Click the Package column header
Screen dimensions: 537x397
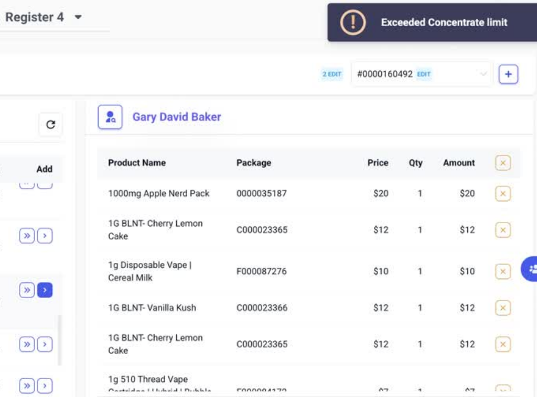coord(253,163)
